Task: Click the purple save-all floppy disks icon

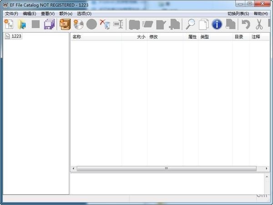Action: (x=49, y=24)
